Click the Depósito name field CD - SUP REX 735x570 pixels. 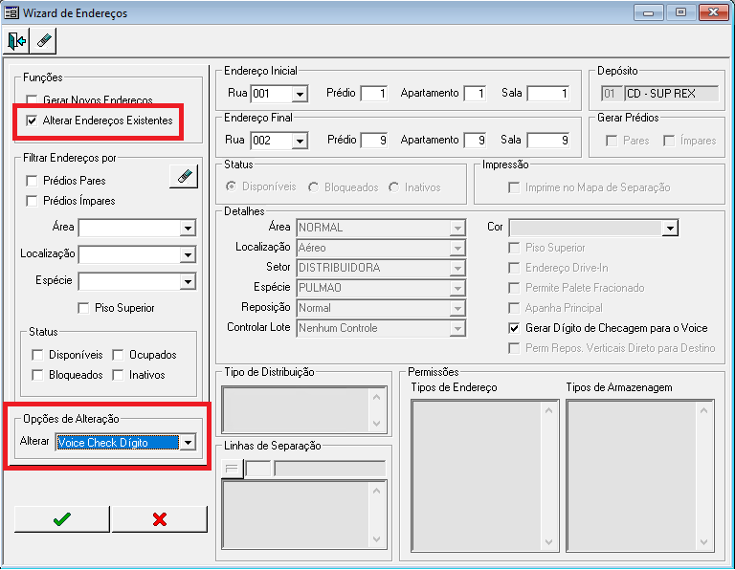click(x=672, y=94)
